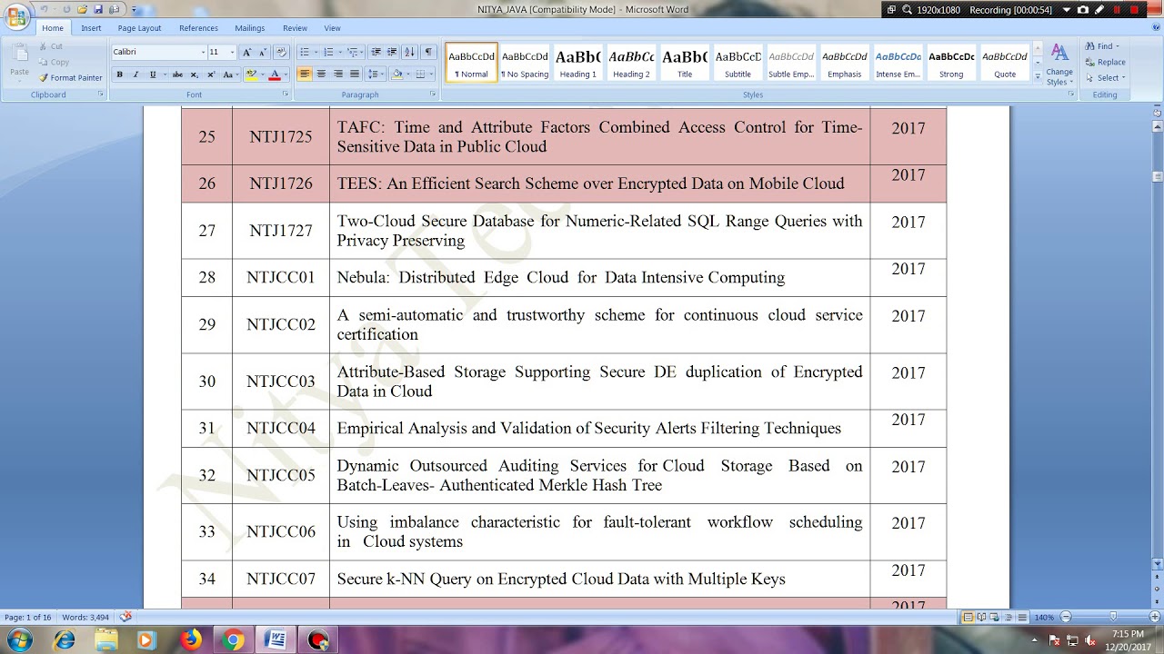Switch to the Page Layout tab
This screenshot has width=1164, height=654.
point(139,28)
